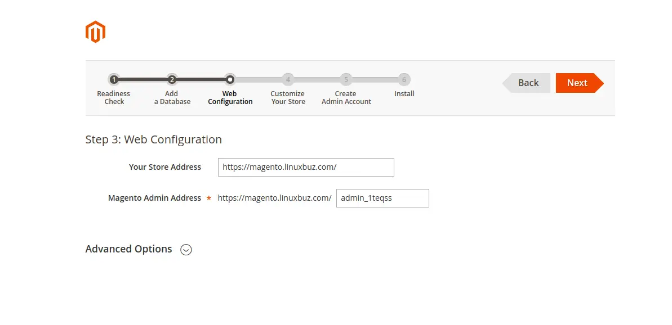
Task: Select step 2 Add a Database circle
Action: click(x=172, y=79)
